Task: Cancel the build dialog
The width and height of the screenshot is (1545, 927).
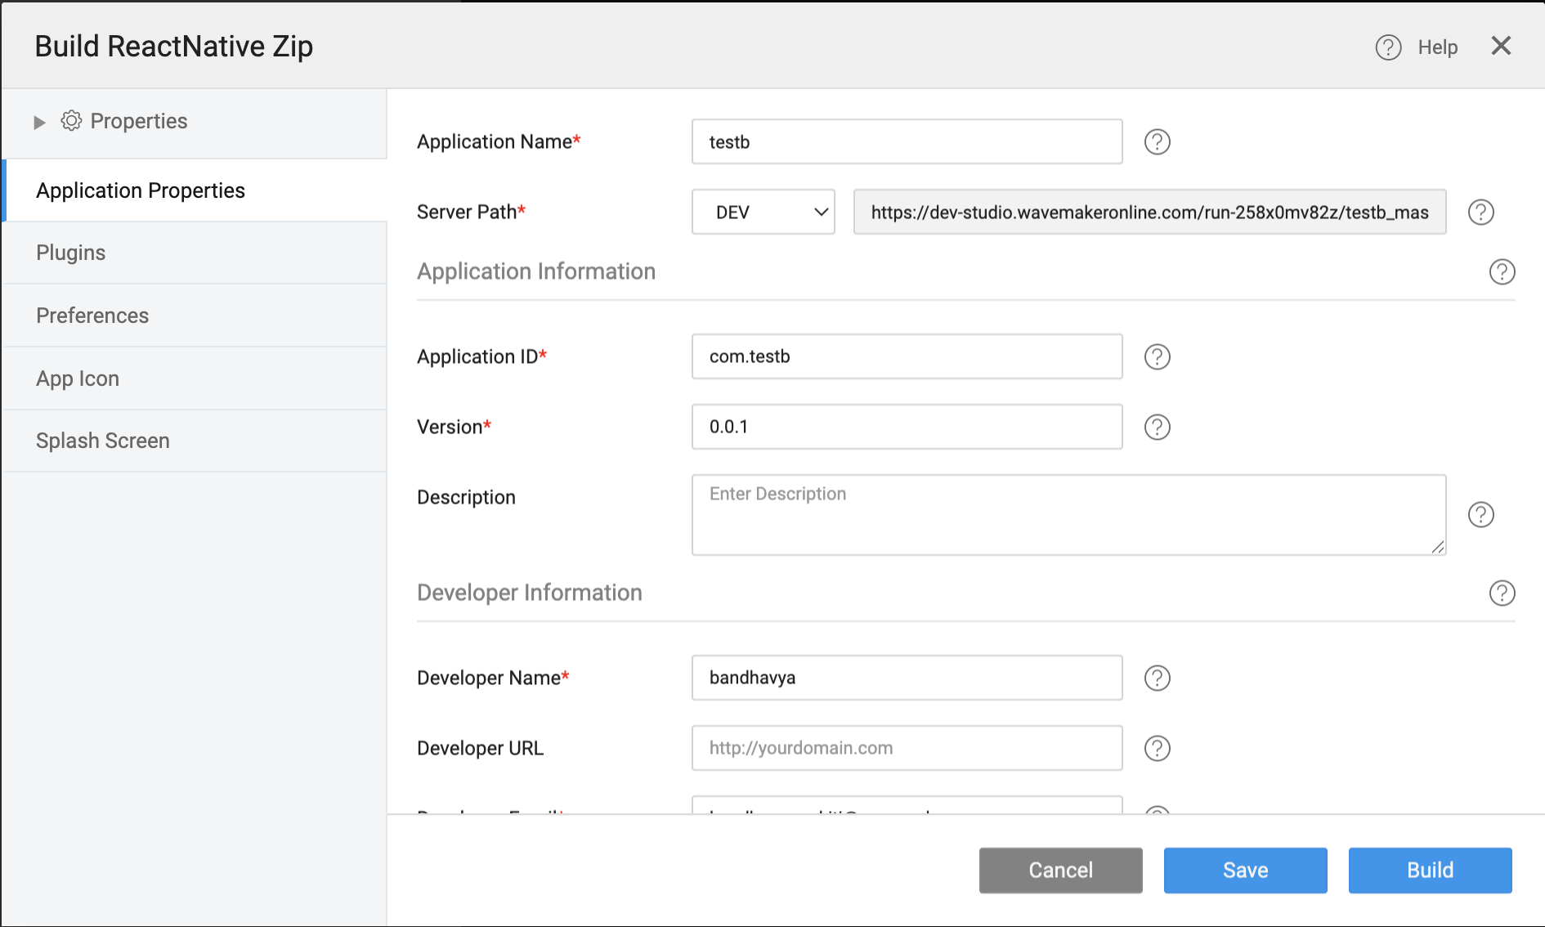Action: coord(1060,871)
